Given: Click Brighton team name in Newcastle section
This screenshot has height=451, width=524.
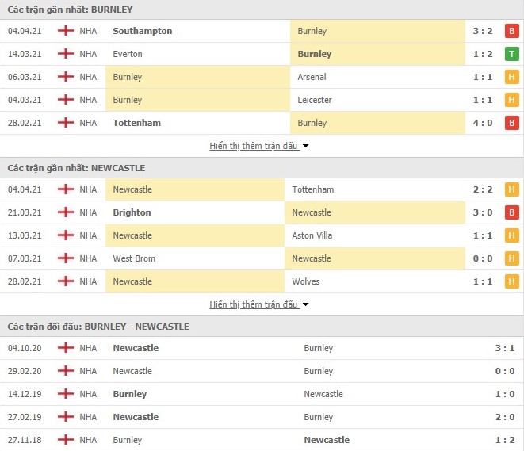Looking at the screenshot, I should [x=132, y=212].
